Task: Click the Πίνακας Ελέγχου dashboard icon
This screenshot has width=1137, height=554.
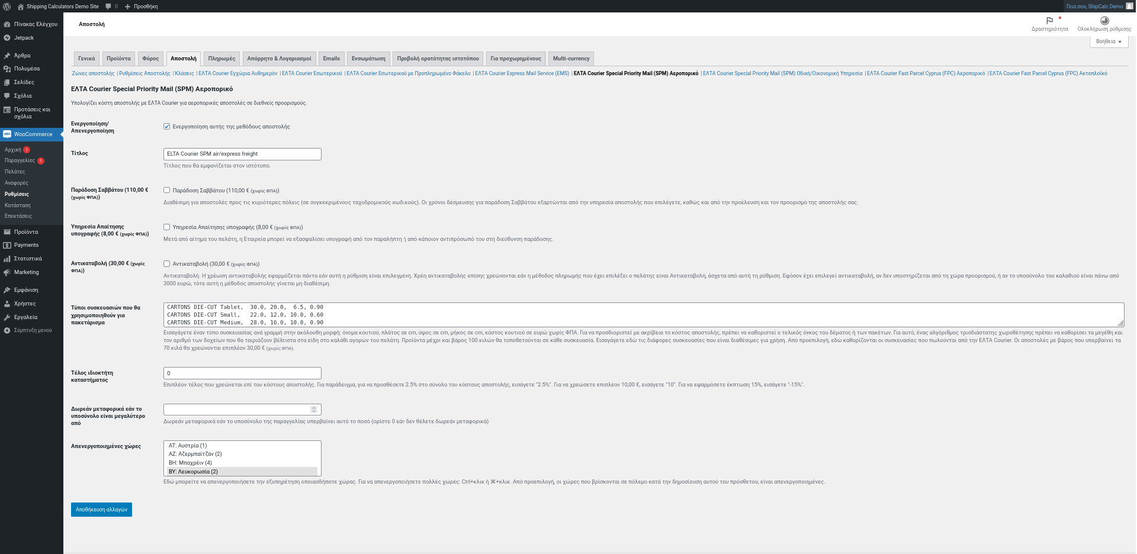Action: click(x=7, y=24)
